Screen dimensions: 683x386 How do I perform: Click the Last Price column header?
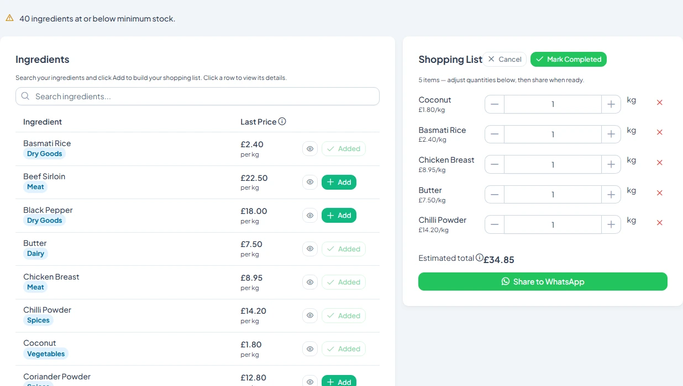(x=258, y=122)
